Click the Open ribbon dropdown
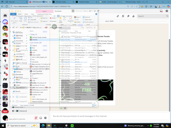This screenshot has height=128, width=171. click(x=77, y=17)
